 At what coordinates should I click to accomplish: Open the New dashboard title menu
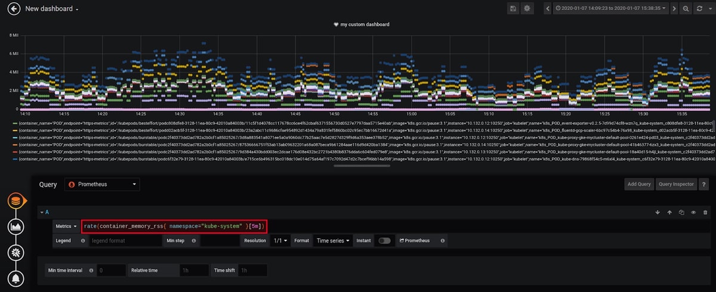[x=52, y=9]
